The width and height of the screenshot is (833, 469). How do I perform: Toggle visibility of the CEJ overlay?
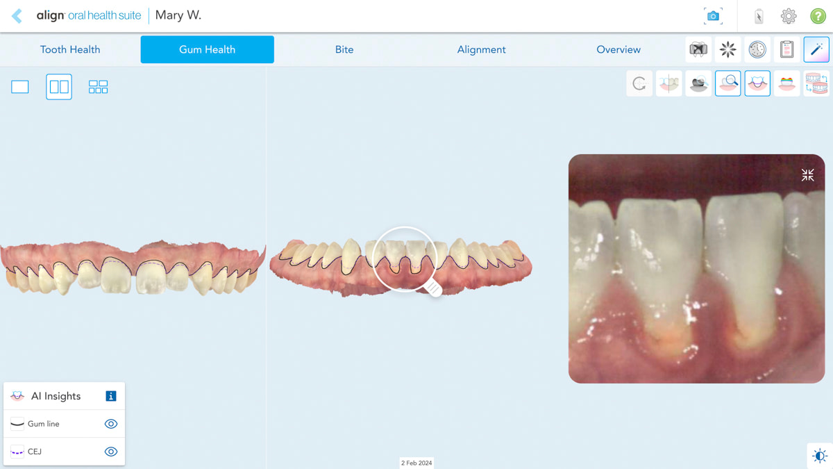[110, 451]
